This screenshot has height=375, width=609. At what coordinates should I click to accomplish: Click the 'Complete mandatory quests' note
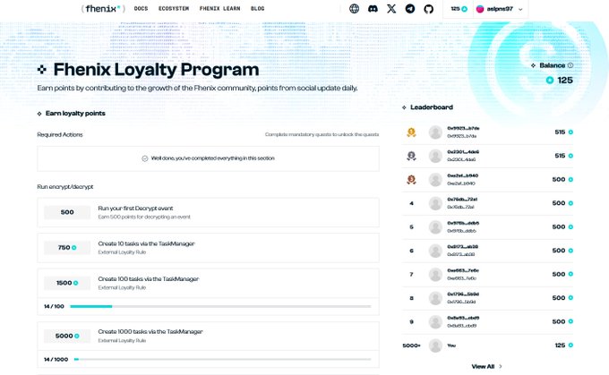pyautogui.click(x=322, y=134)
